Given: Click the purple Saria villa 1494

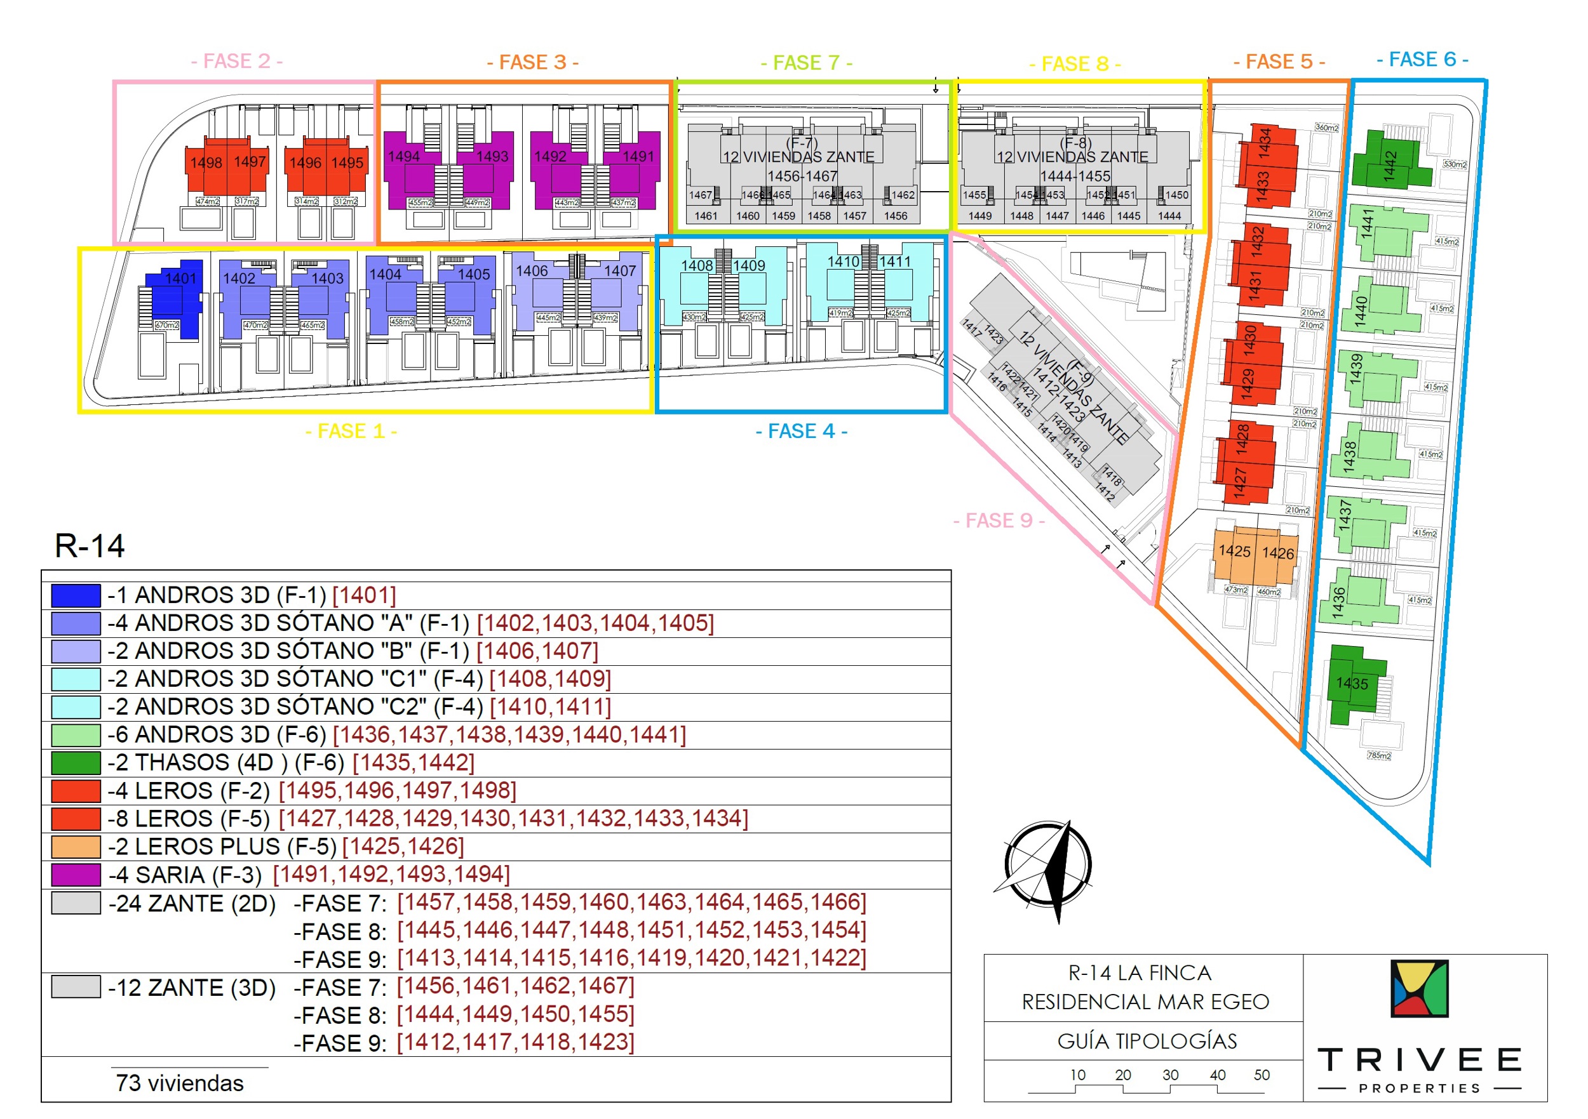Looking at the screenshot, I should [x=415, y=173].
